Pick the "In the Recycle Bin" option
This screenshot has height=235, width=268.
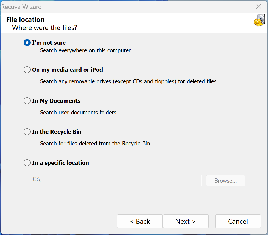pos(27,132)
